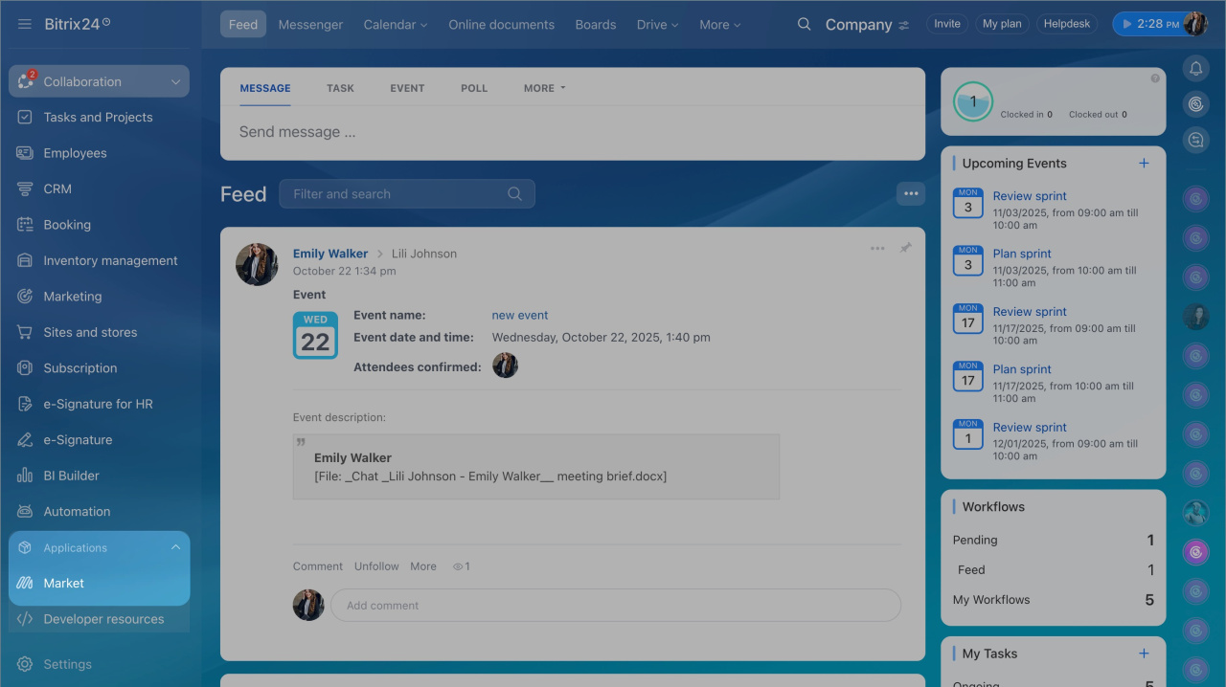Image resolution: width=1226 pixels, height=687 pixels.
Task: Switch to the TASK tab
Action: coord(340,88)
